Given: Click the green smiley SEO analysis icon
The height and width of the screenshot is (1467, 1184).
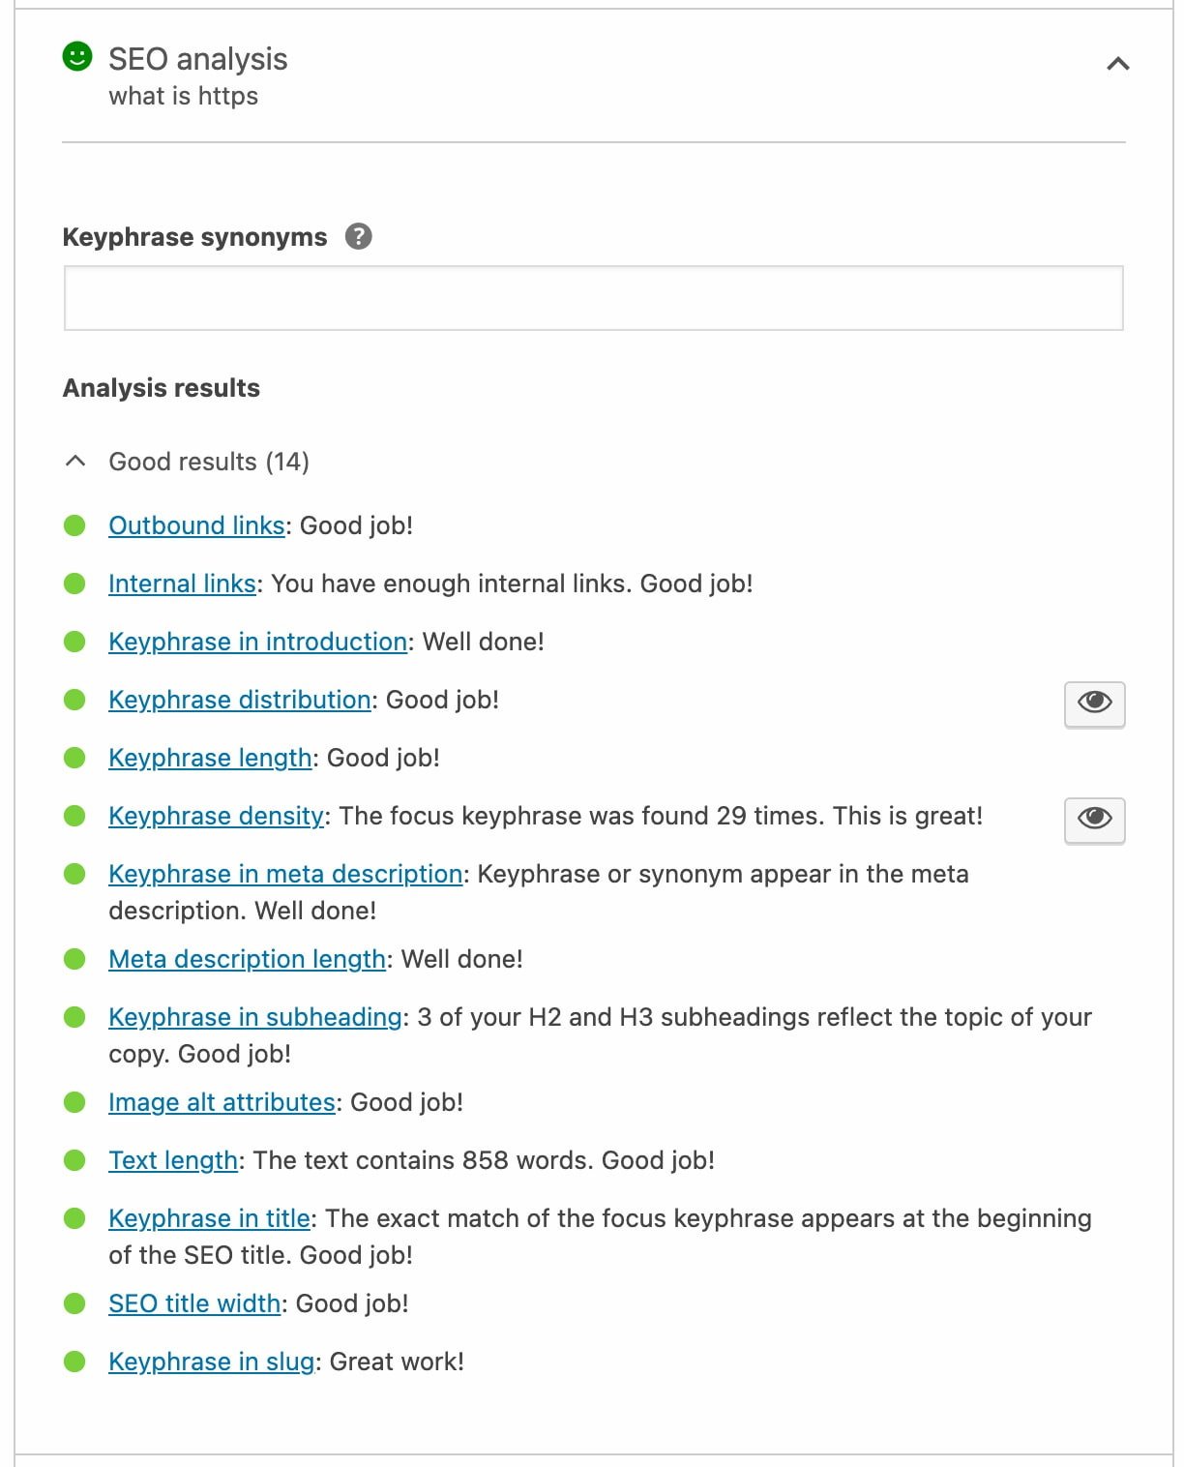Looking at the screenshot, I should pos(78,59).
